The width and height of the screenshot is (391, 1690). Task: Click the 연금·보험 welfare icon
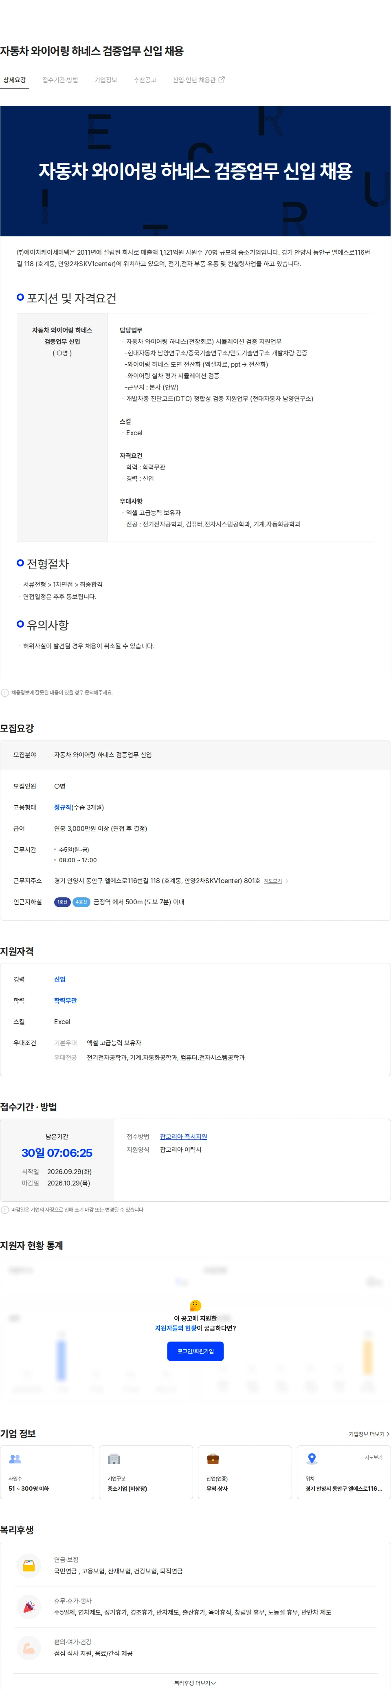pyautogui.click(x=29, y=1565)
